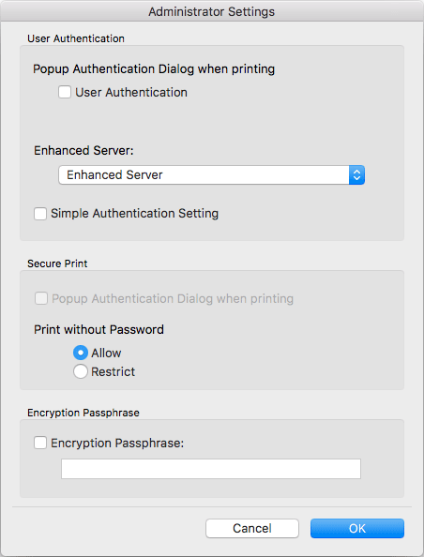424x557 pixels.
Task: Open the Enhanced Server combo box
Action: point(211,174)
